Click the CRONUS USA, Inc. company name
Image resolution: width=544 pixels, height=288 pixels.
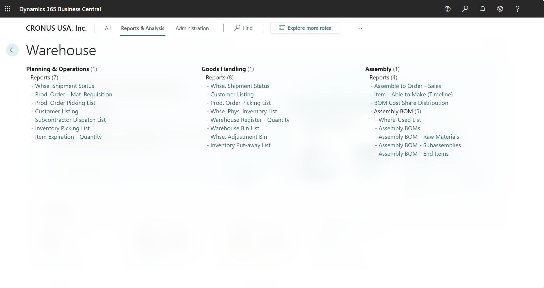pos(56,28)
